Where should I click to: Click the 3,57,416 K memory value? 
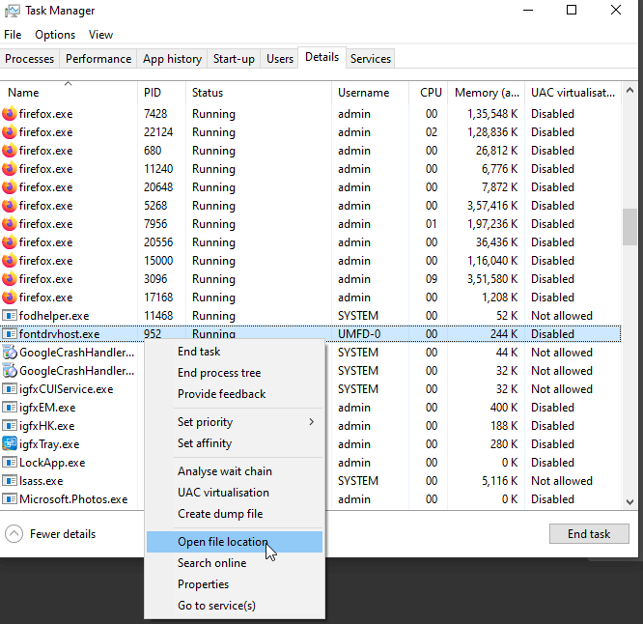pos(492,206)
